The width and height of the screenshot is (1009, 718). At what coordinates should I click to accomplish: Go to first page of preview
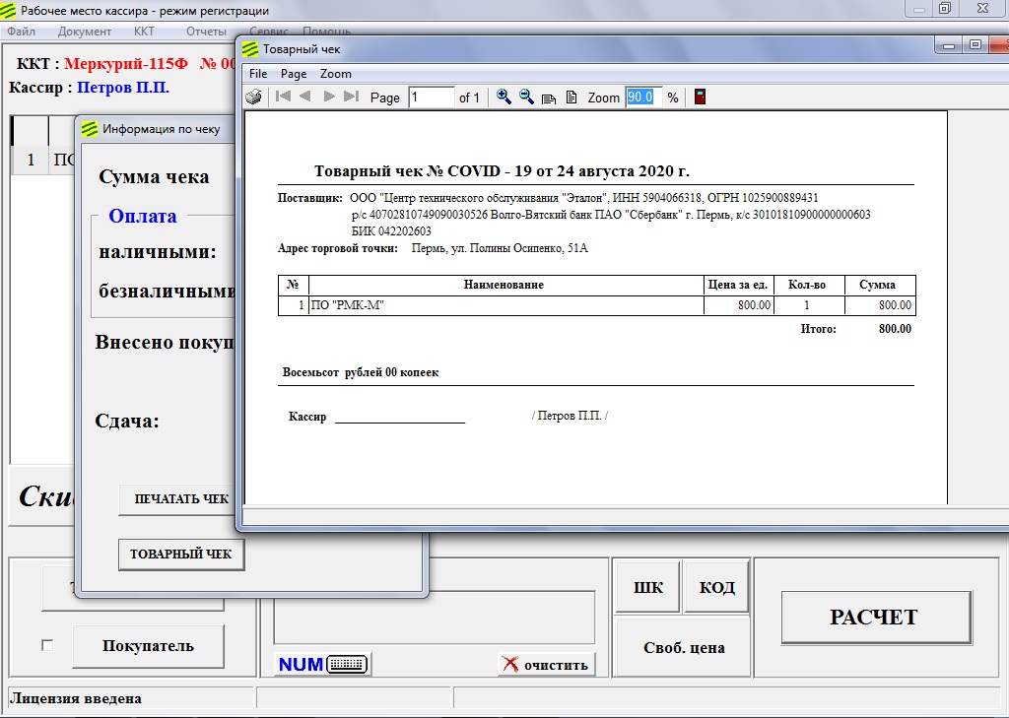click(284, 97)
